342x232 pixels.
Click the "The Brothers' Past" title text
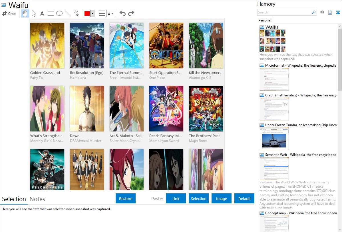pos(204,136)
